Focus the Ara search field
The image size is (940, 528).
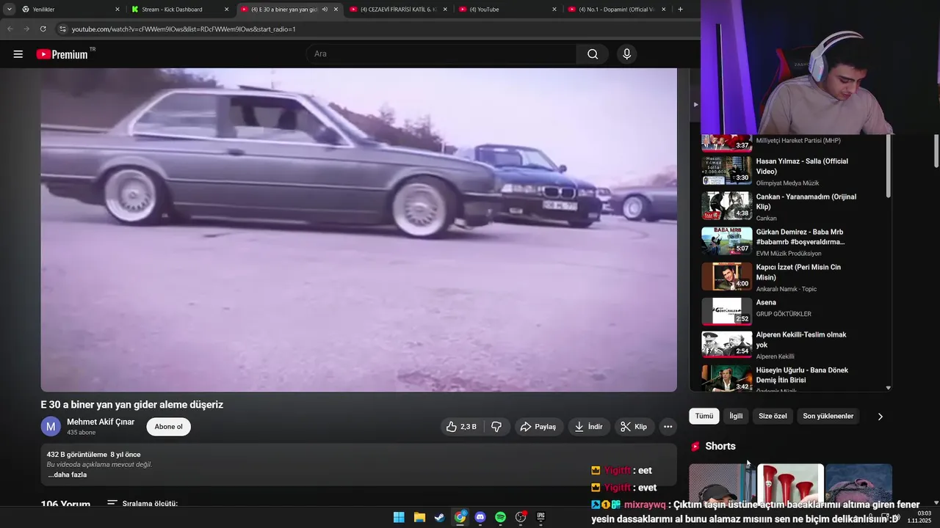coord(441,54)
